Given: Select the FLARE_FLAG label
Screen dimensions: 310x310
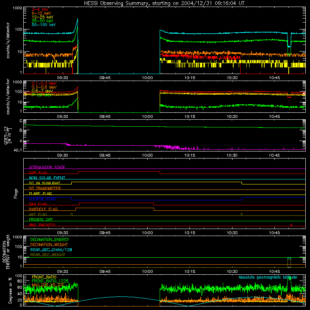Looking at the screenshot, I should 40,193.
